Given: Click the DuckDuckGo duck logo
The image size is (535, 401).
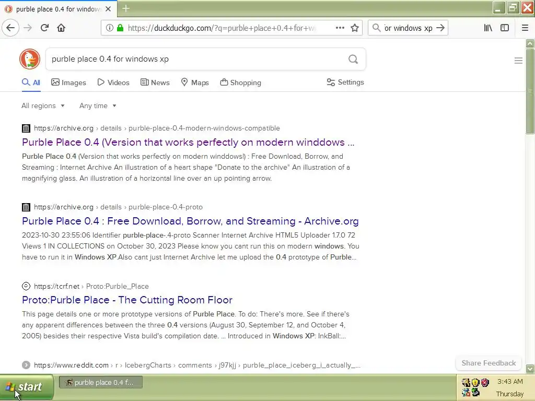Looking at the screenshot, I should pyautogui.click(x=30, y=59).
